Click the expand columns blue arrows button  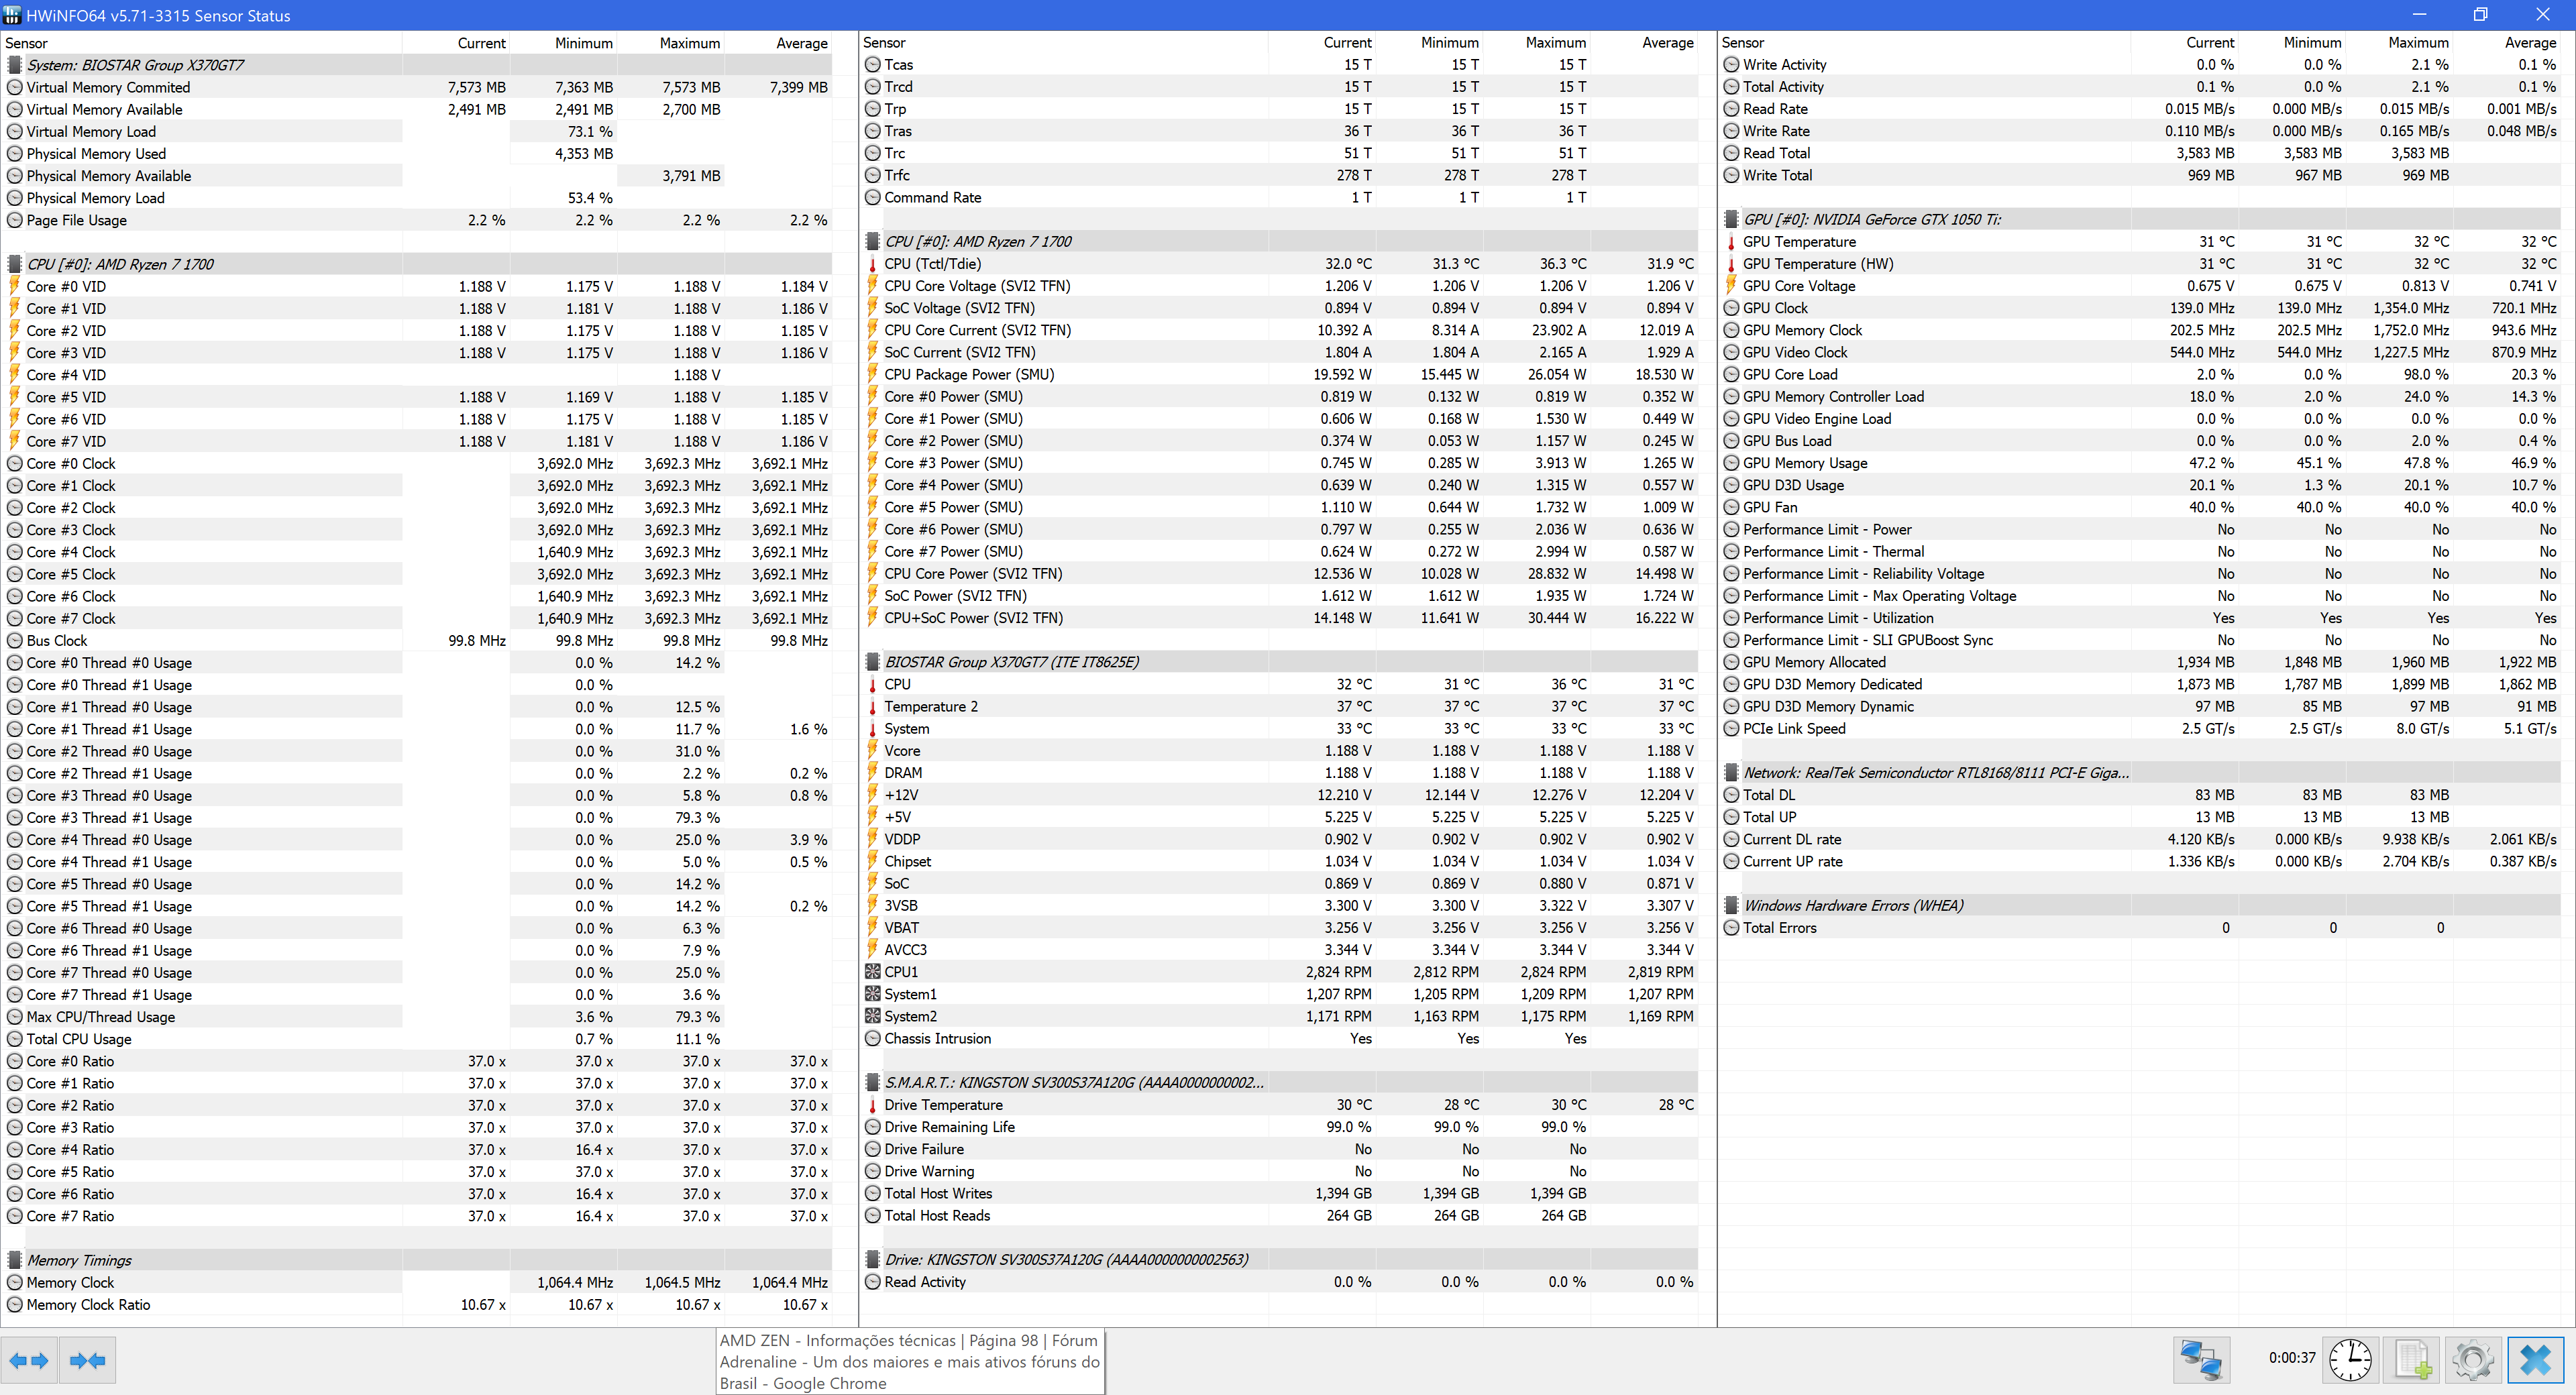click(29, 1360)
